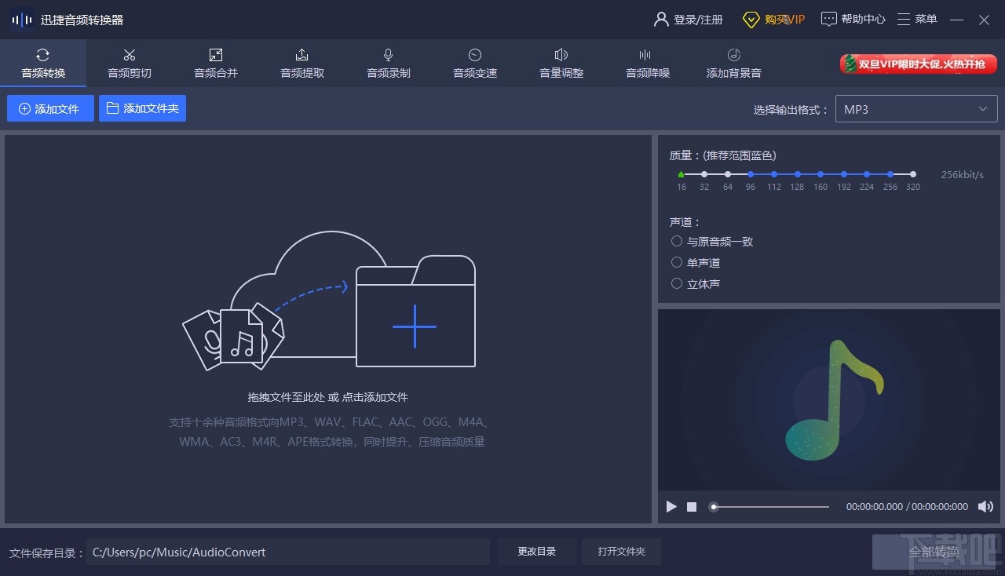Screen dimensions: 1005x576
Task: Open the 帮助中心 help center
Action: click(x=853, y=19)
